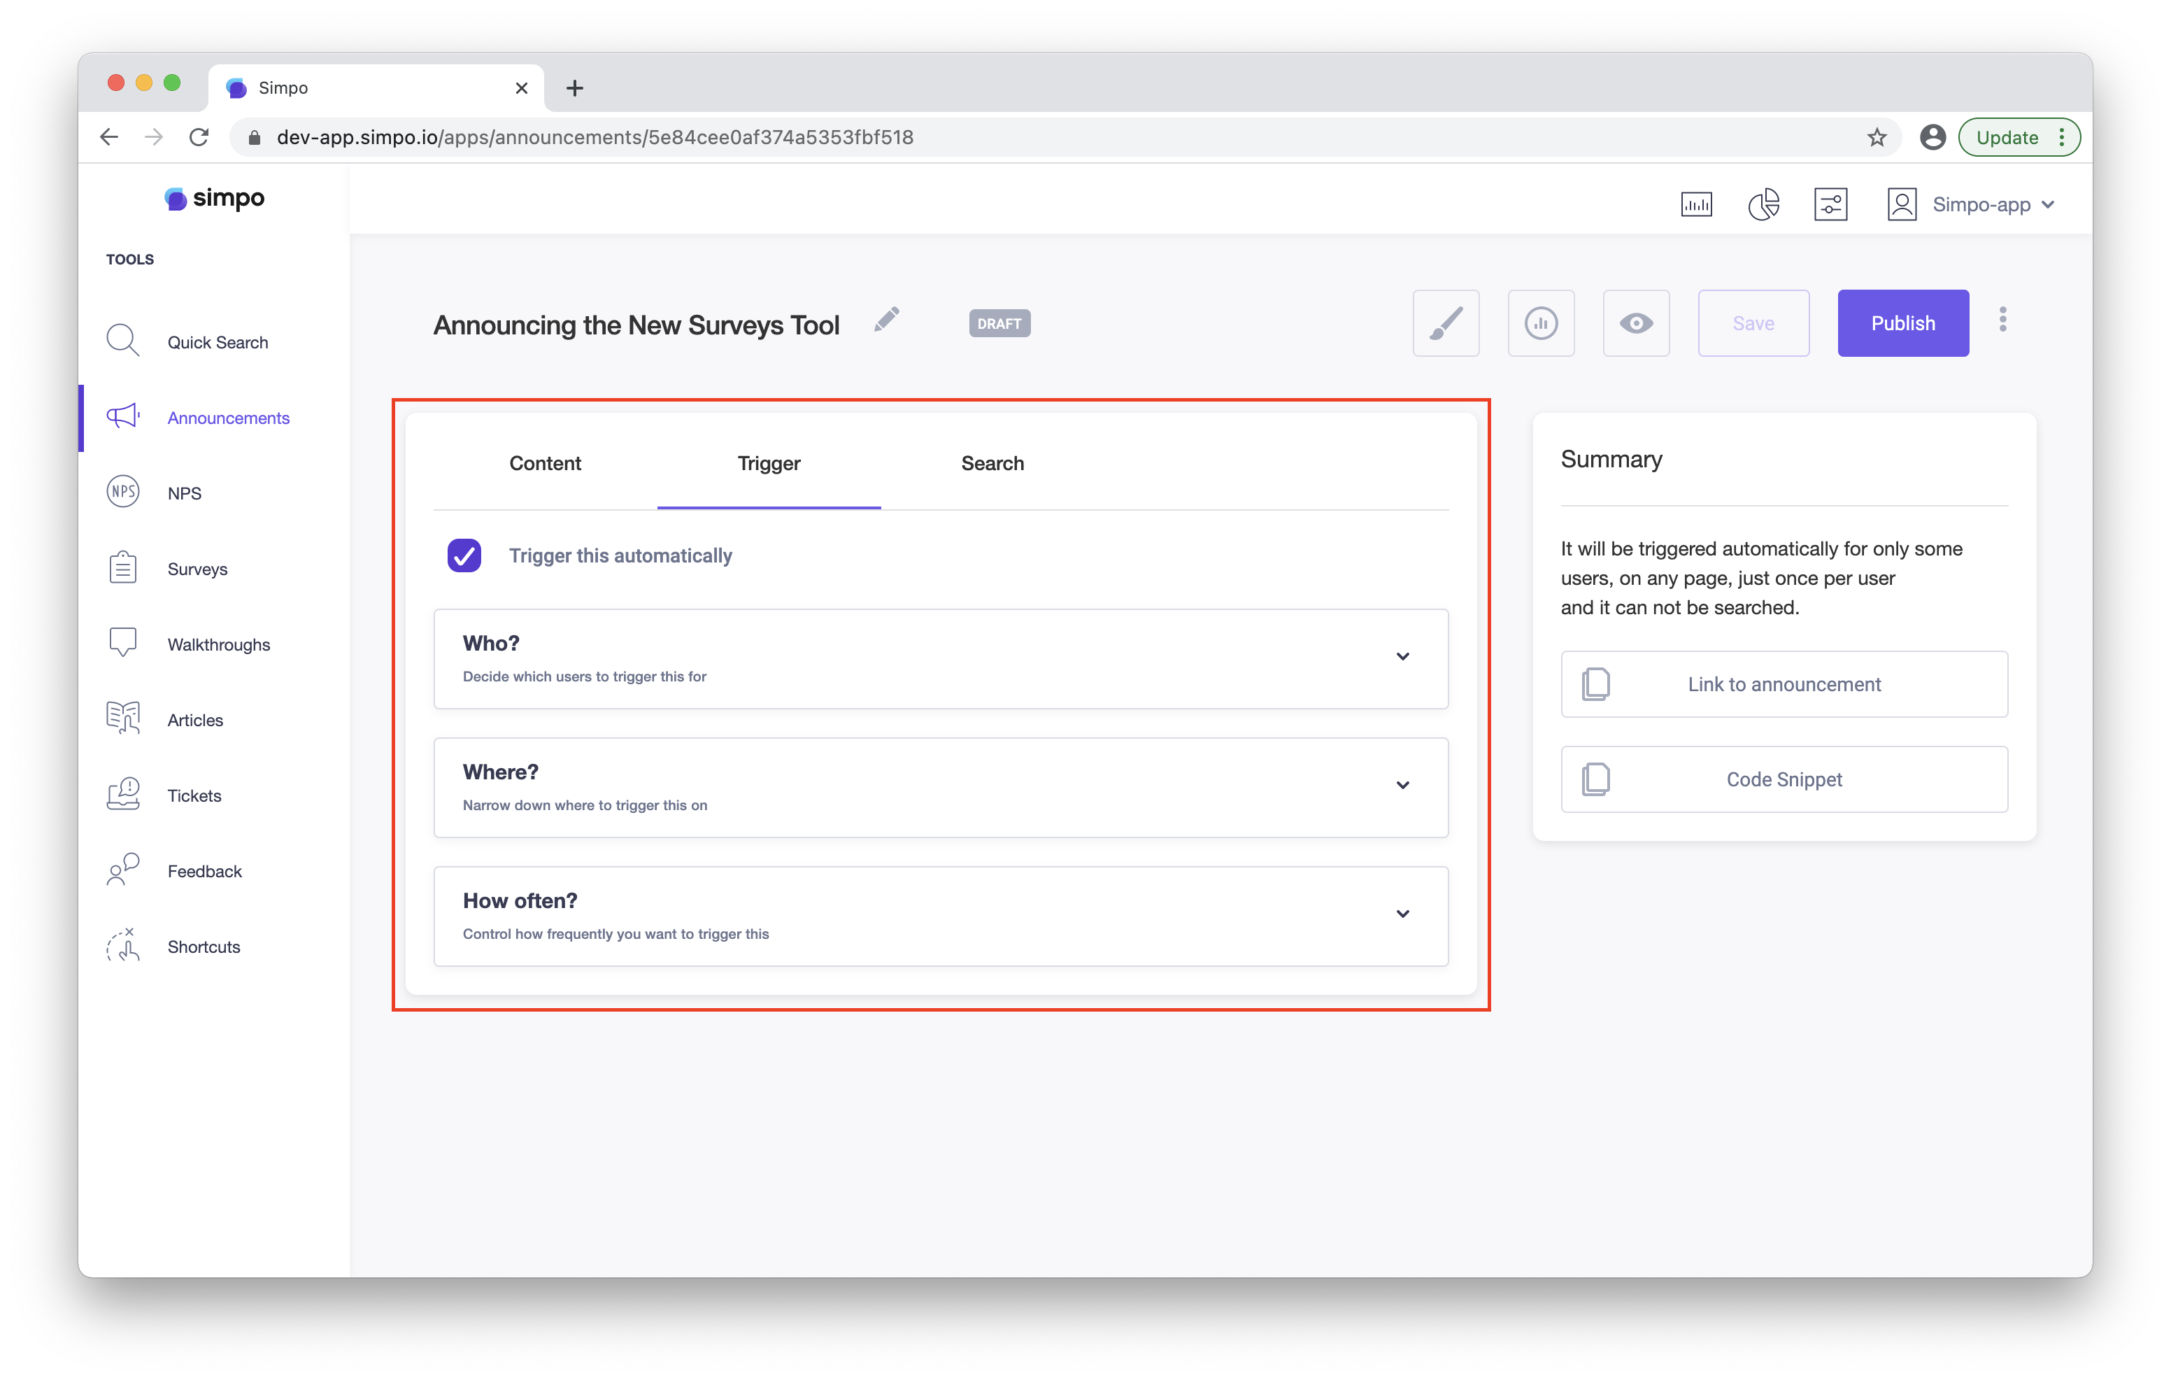Preview announcement with eye icon

pos(1635,323)
